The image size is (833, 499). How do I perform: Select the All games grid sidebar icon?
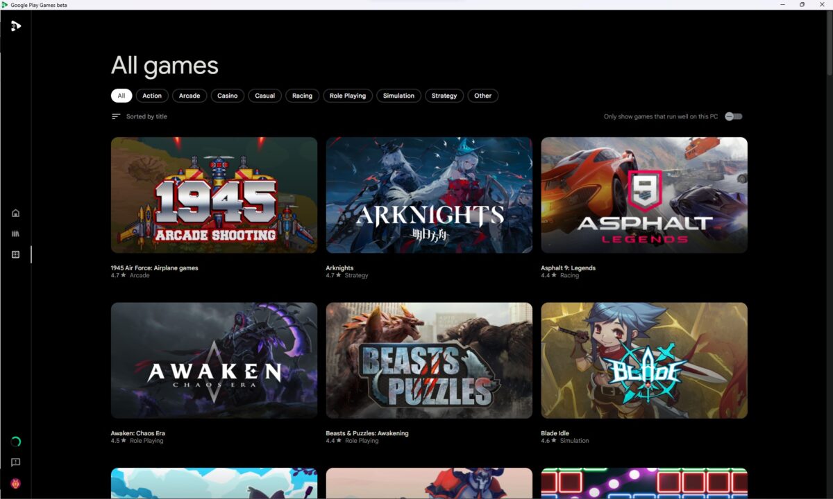pyautogui.click(x=15, y=254)
